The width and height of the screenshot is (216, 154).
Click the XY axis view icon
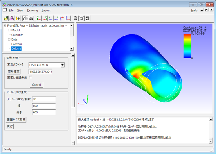click(x=39, y=18)
